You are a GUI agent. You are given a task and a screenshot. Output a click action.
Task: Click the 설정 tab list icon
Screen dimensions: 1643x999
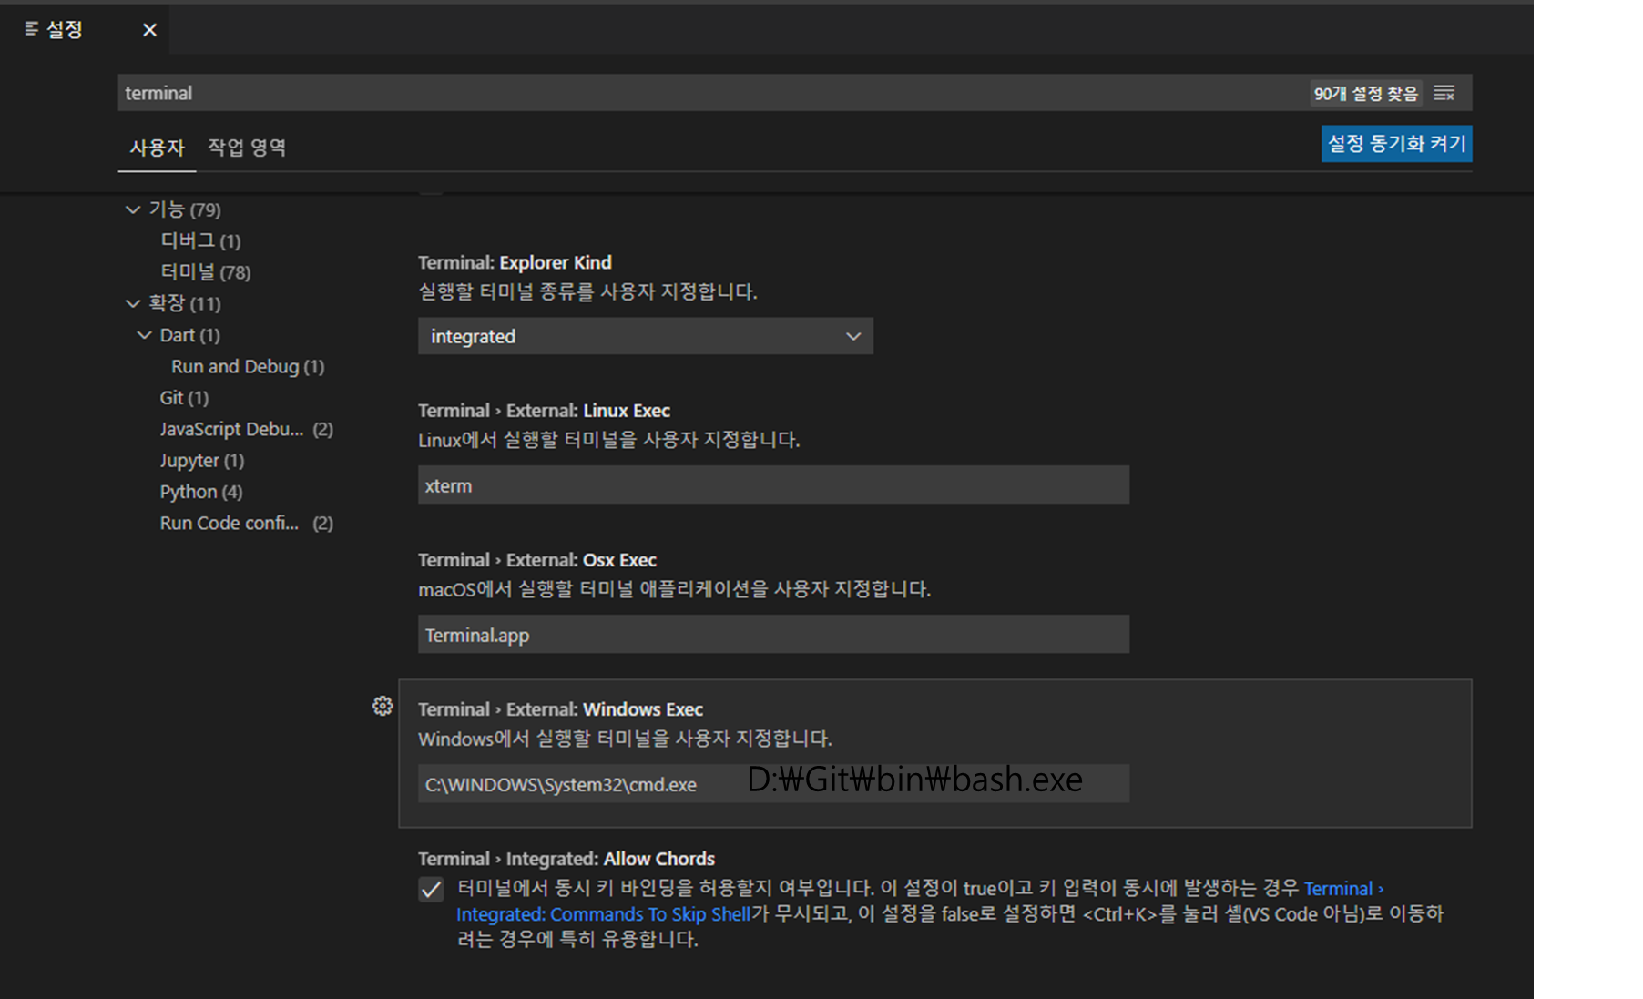coord(32,29)
